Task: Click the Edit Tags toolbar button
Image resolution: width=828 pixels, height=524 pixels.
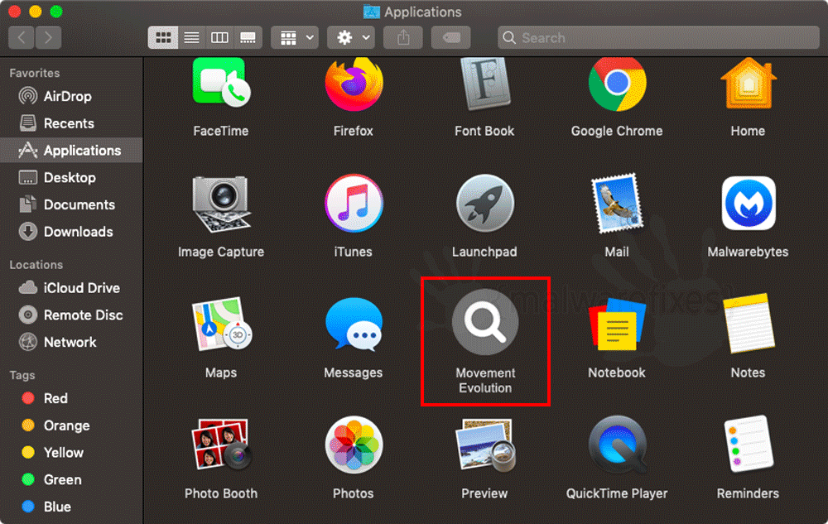Action: point(451,37)
